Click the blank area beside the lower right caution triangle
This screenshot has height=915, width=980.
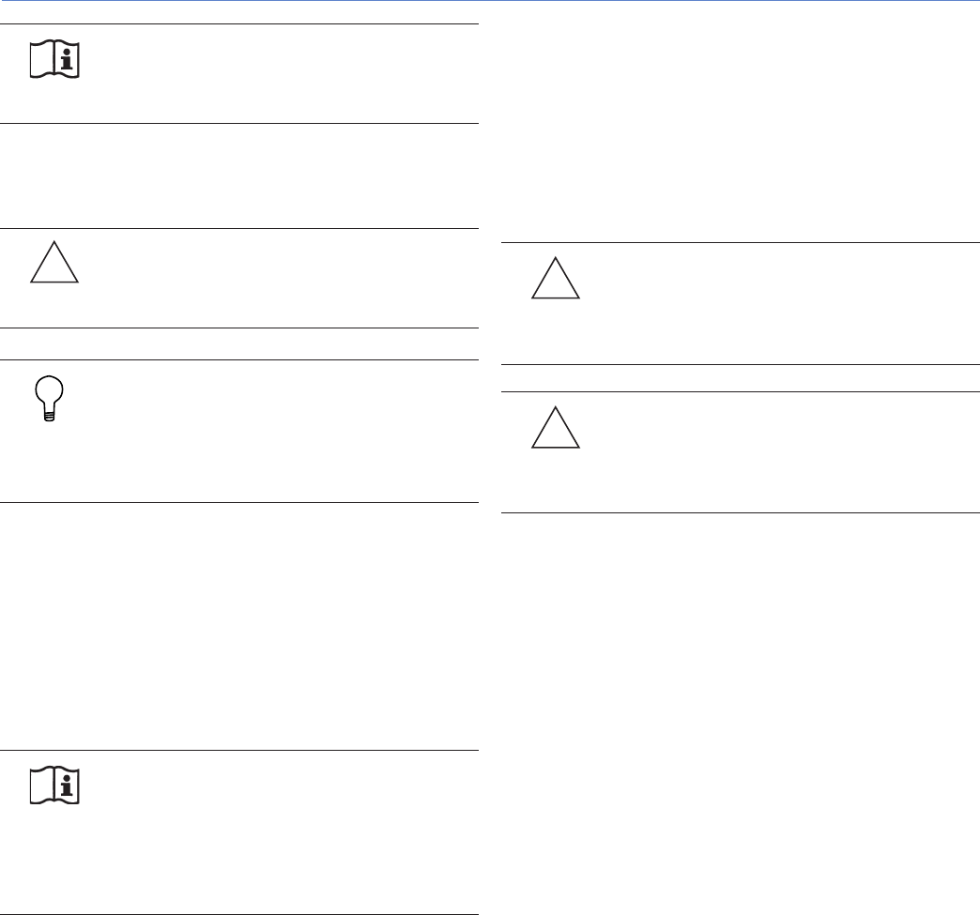pyautogui.click(x=779, y=452)
